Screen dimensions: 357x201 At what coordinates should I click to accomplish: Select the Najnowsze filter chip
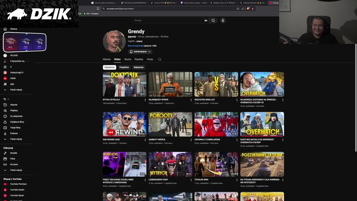109,67
